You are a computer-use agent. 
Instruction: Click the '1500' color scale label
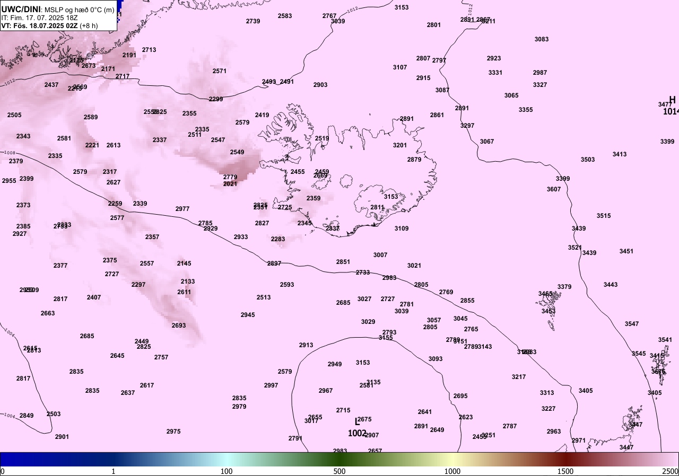click(x=565, y=471)
